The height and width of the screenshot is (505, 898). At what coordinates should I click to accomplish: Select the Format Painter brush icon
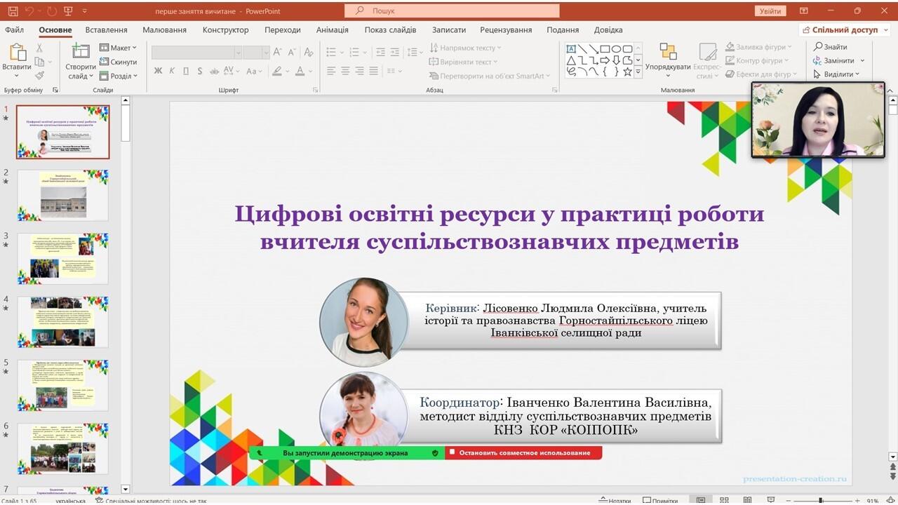click(x=39, y=75)
